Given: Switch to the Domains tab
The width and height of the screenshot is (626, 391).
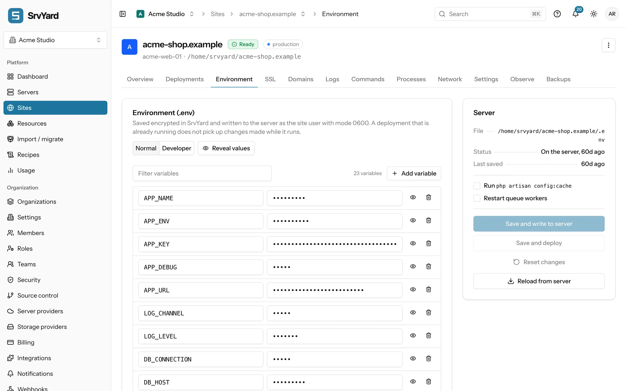Looking at the screenshot, I should 300,79.
